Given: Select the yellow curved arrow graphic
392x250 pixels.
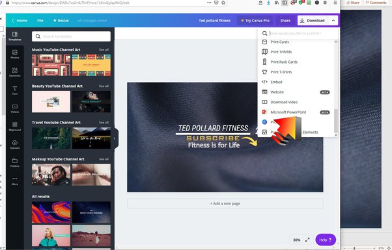Looking at the screenshot, I should tap(249, 142).
